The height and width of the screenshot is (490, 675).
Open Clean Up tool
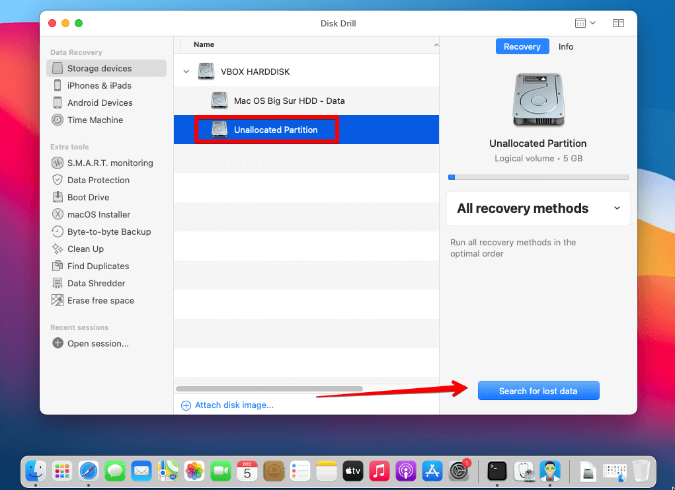tap(85, 249)
